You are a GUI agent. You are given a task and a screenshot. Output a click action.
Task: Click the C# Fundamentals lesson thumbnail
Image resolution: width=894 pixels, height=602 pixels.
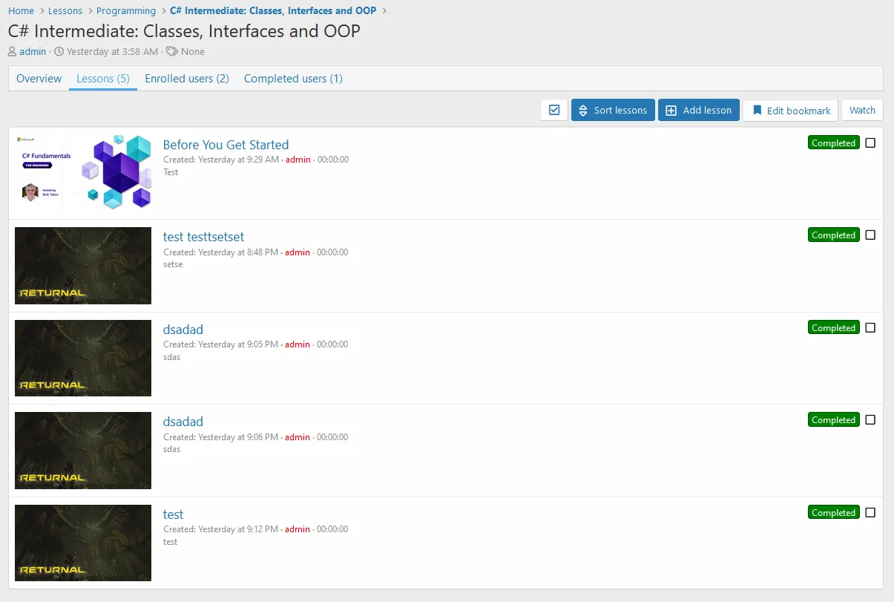point(83,173)
